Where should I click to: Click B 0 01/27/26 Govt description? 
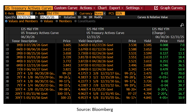pos(100,45)
